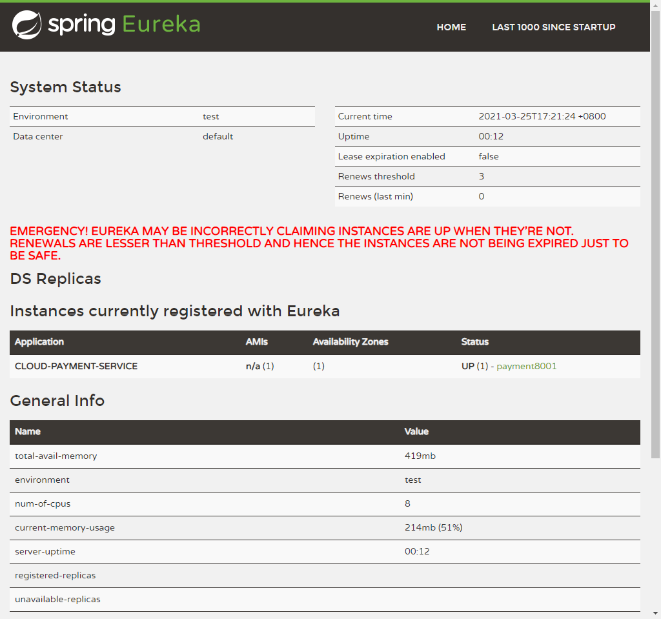Viewport: 661px width, 619px height.
Task: Click the System Status heading
Action: click(65, 87)
